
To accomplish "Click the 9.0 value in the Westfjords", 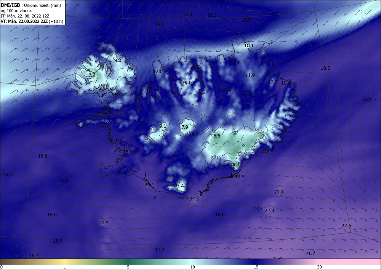I will point(118,60).
